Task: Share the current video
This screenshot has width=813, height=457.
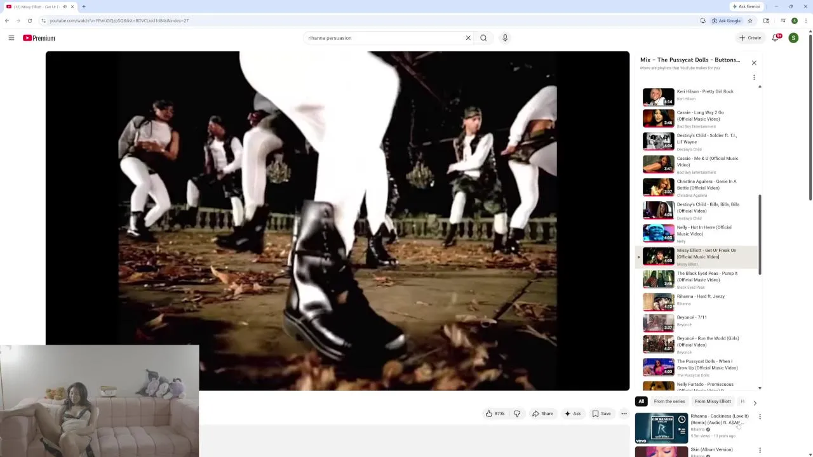Action: (x=542, y=414)
